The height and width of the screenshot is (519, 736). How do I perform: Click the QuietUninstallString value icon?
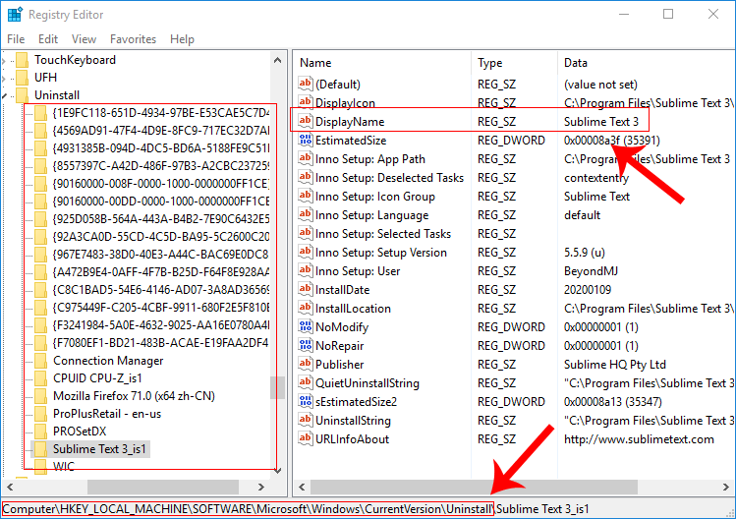point(305,382)
